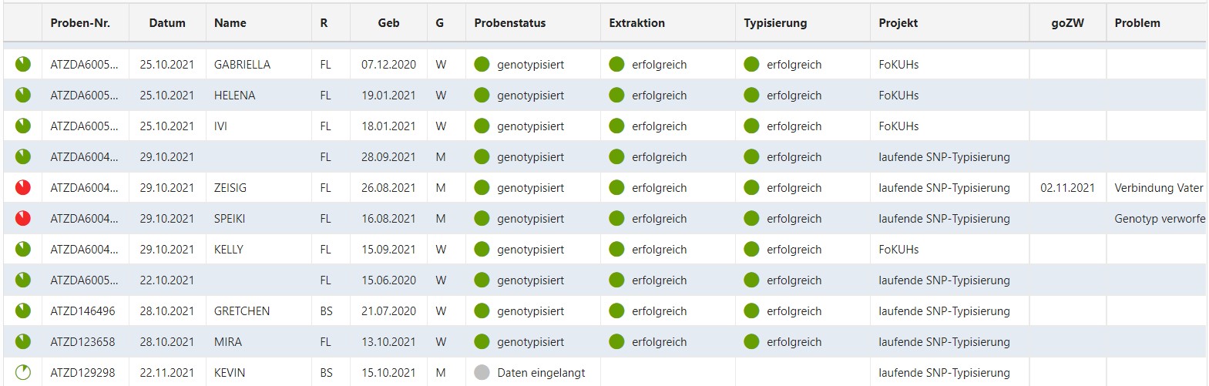Sort table by goZW column
This screenshot has width=1209, height=386.
coord(1067,23)
